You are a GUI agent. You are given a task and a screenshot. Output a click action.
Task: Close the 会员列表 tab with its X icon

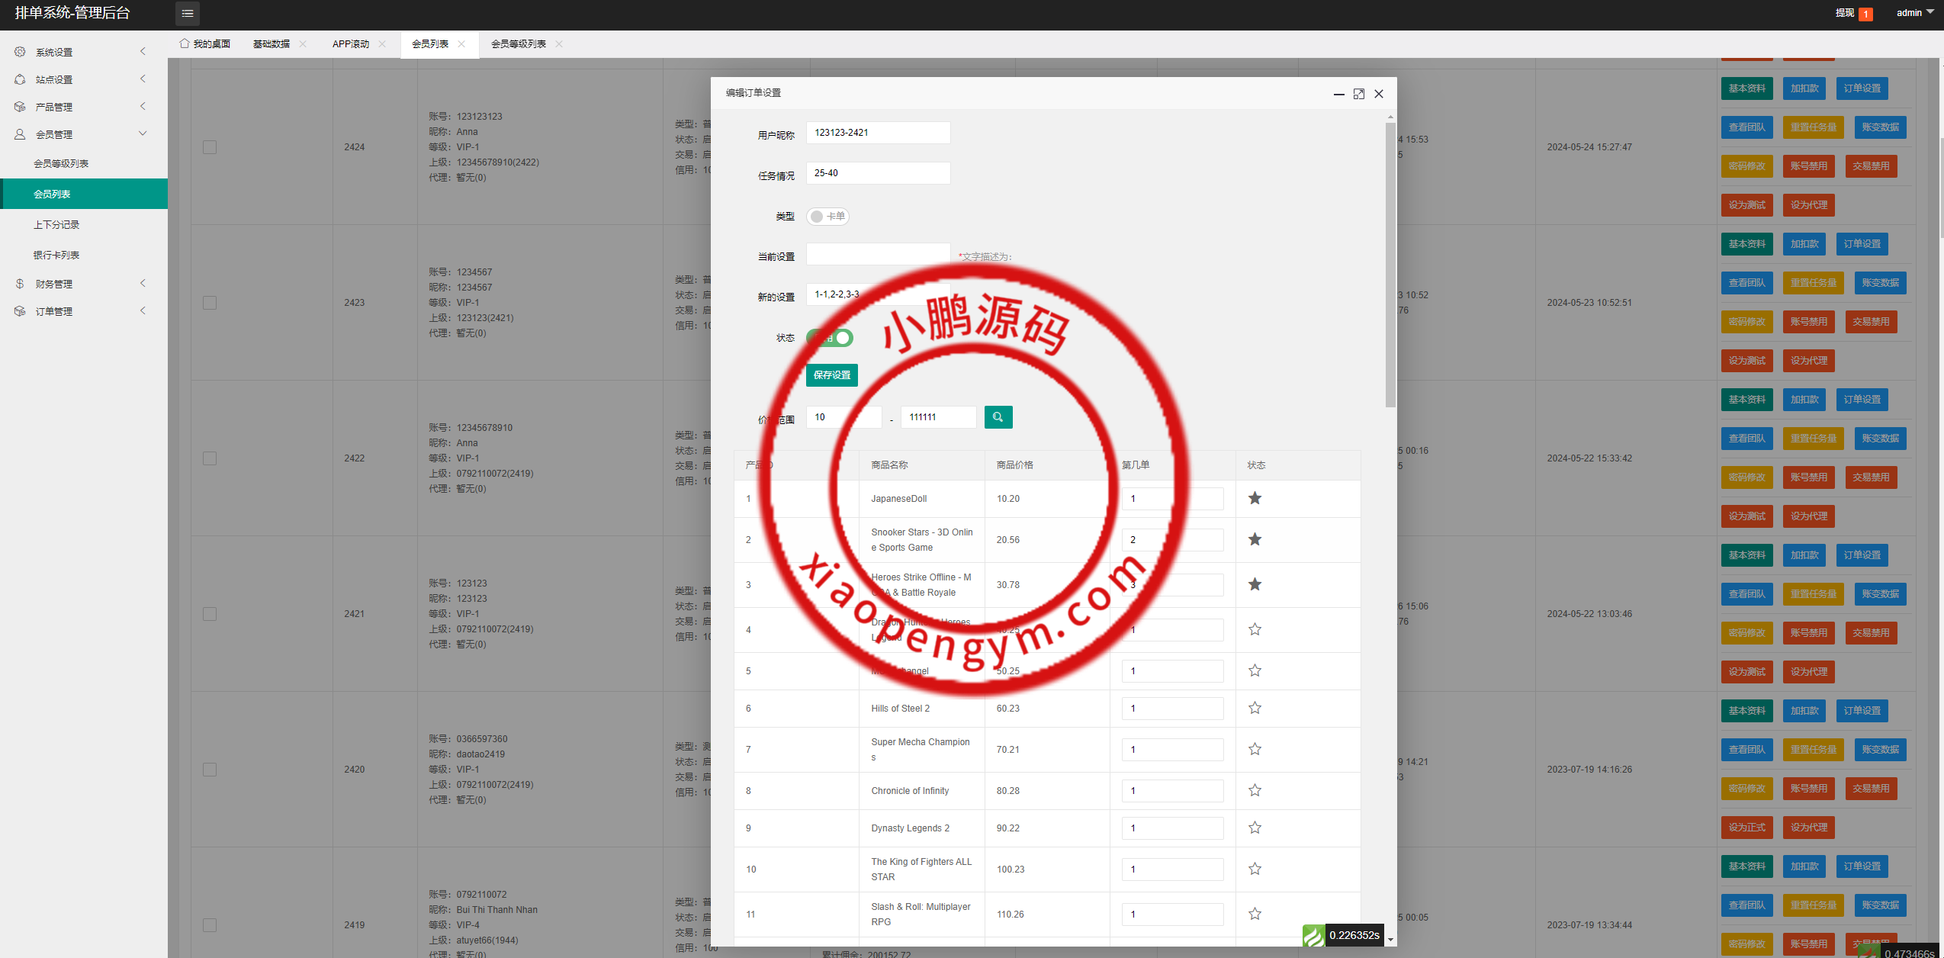pyautogui.click(x=461, y=44)
